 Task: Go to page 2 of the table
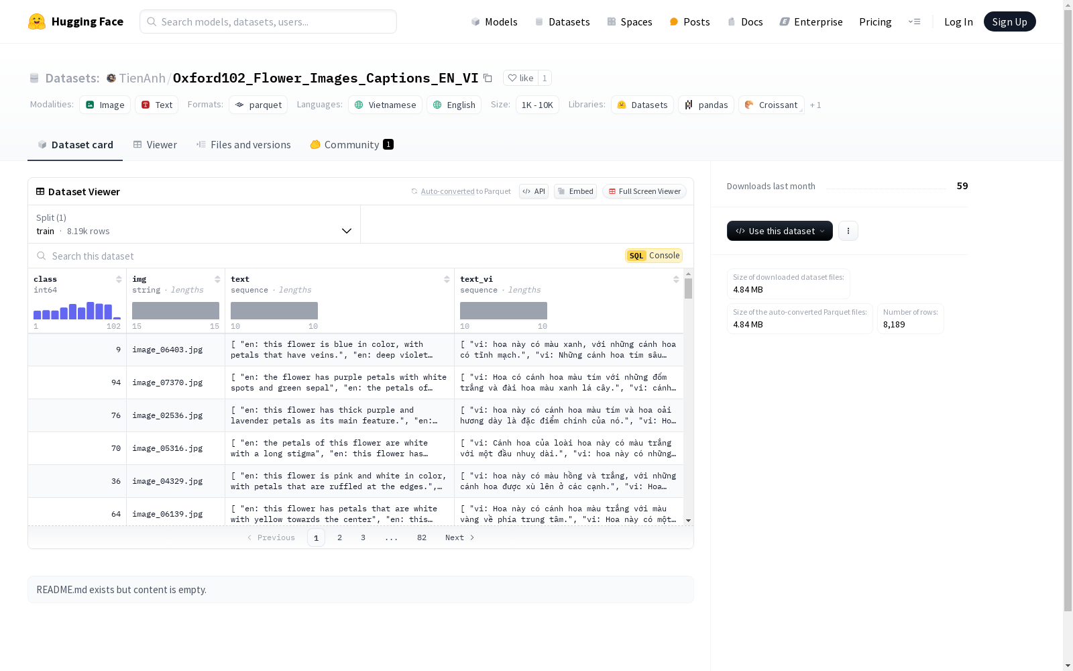pyautogui.click(x=340, y=537)
